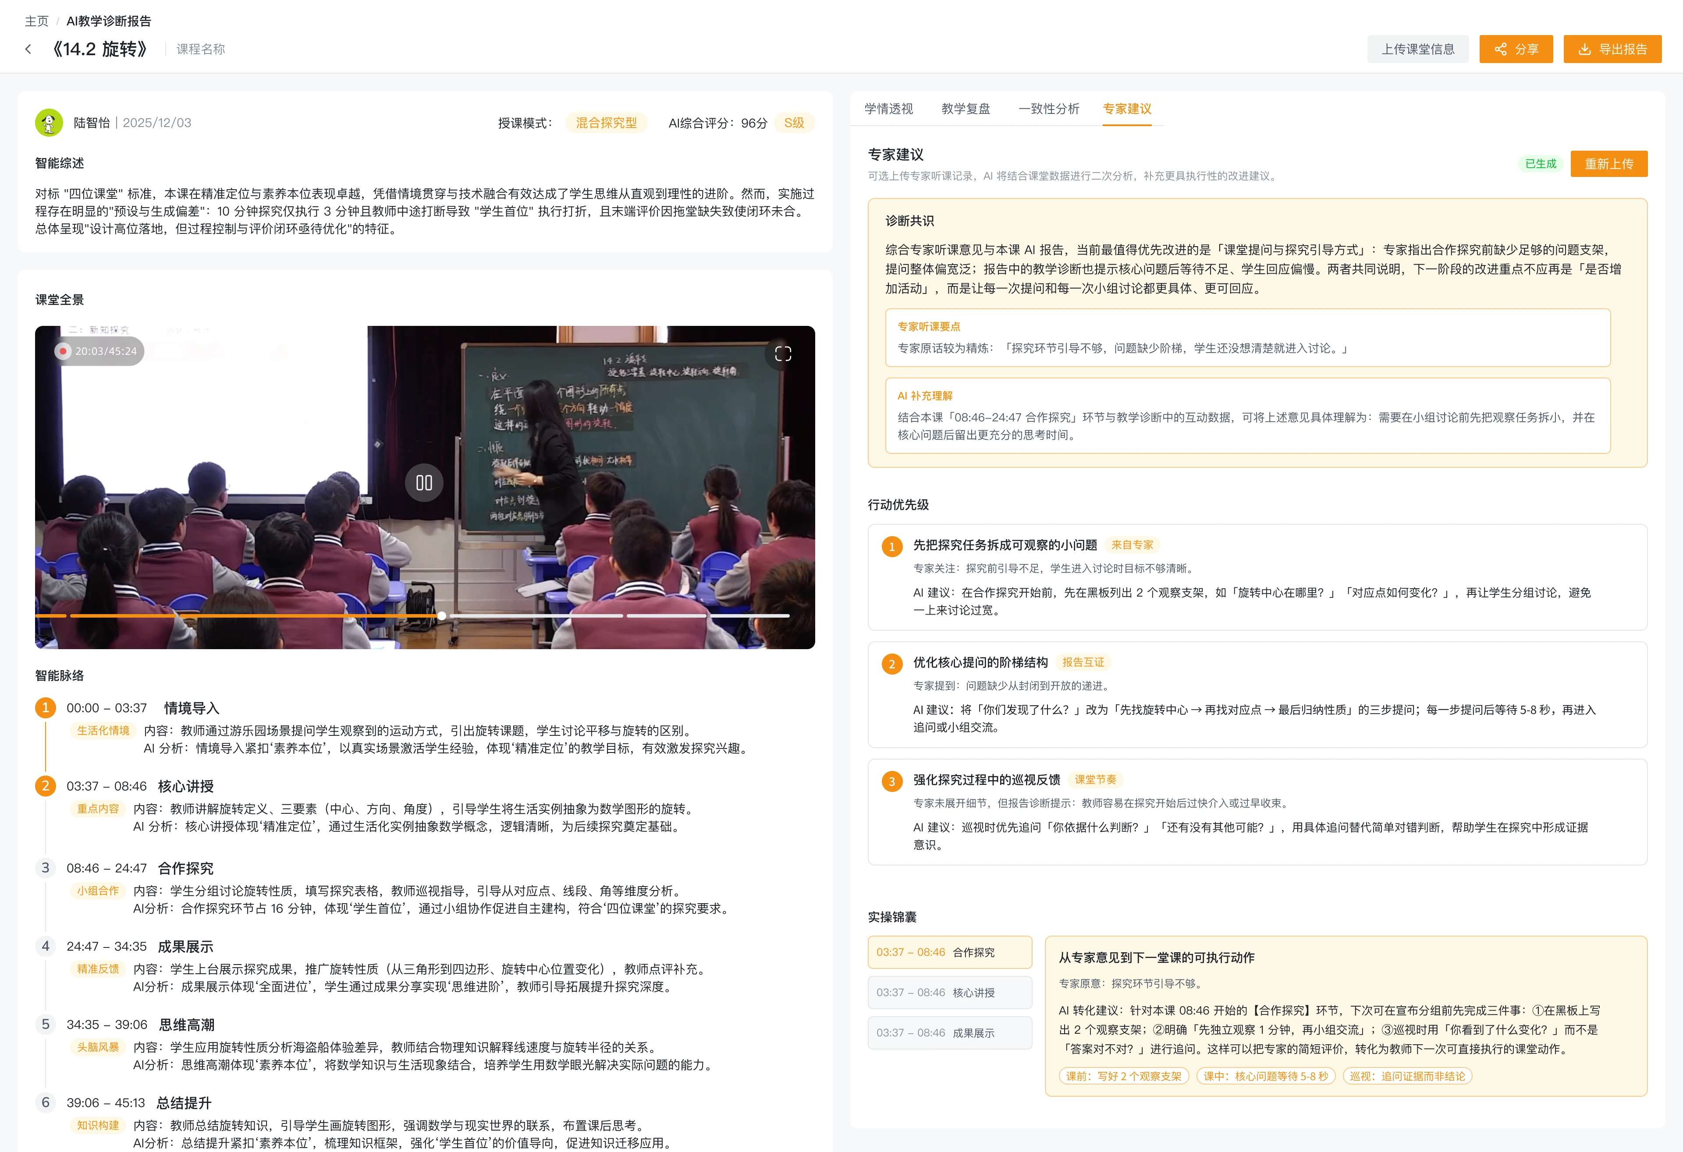This screenshot has height=1152, width=1683.
Task: Click the 混合探究型 mode tag
Action: click(606, 123)
